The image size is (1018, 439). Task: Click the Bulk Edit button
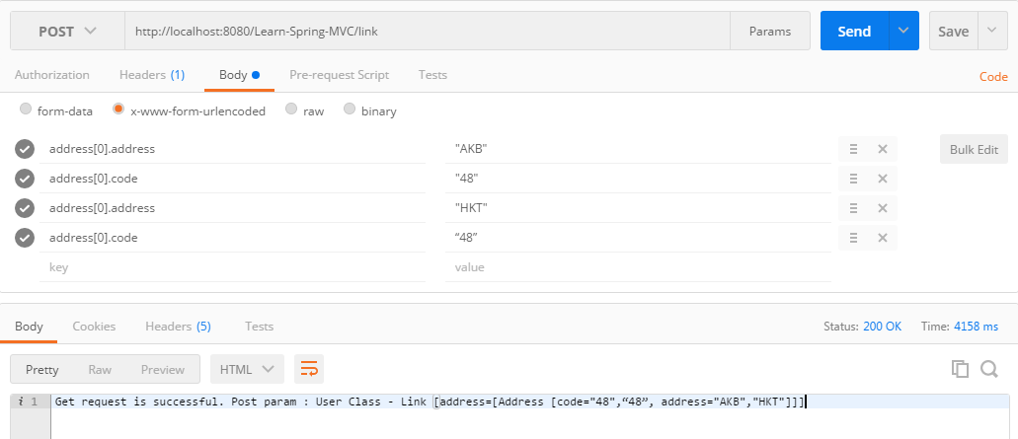[x=973, y=149]
